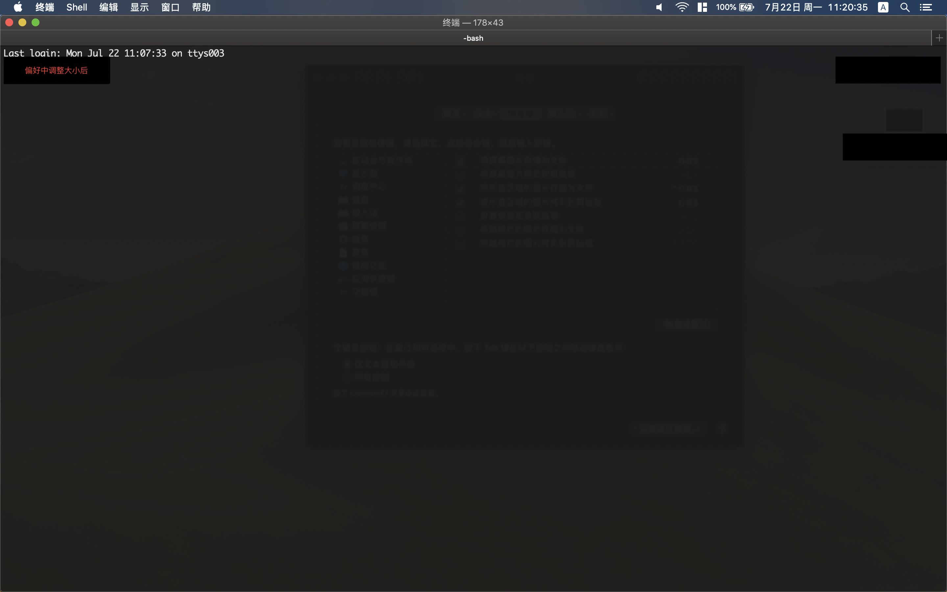Open the input source 'A' menu

click(x=883, y=7)
